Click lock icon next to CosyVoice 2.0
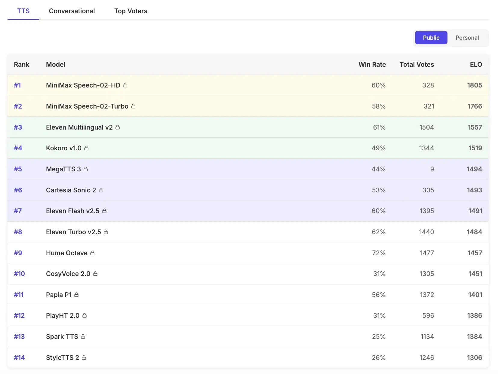498x374 pixels. [95, 274]
